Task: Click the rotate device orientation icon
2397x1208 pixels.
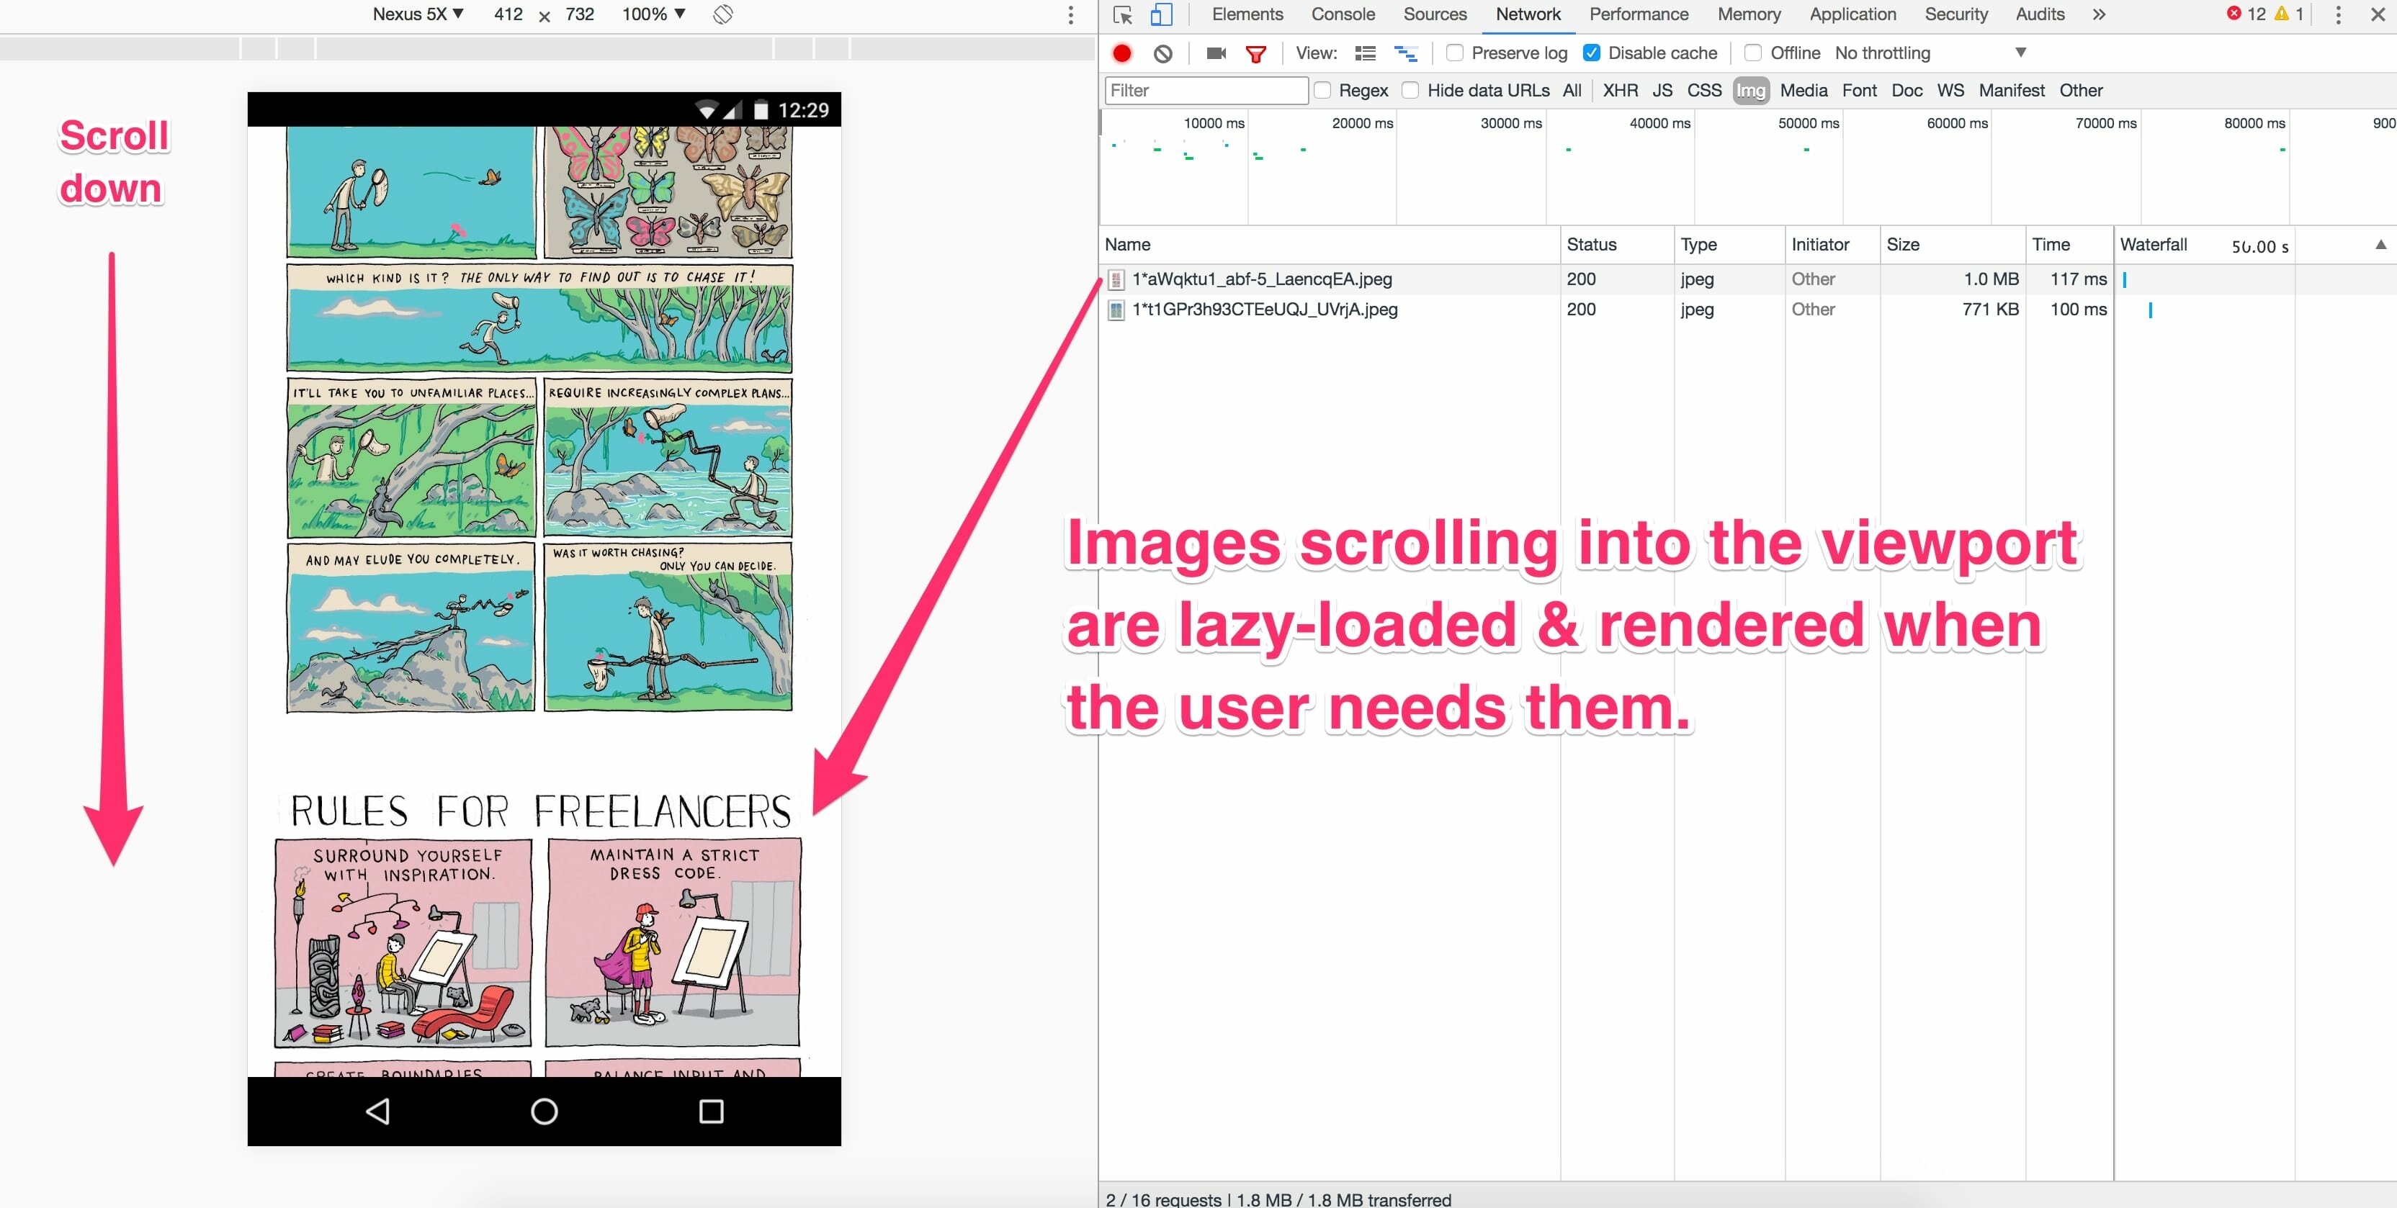Action: pyautogui.click(x=723, y=15)
